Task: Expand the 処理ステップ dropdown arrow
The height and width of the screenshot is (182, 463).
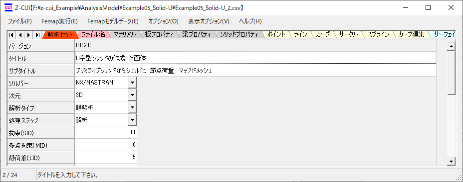Action: [x=133, y=120]
